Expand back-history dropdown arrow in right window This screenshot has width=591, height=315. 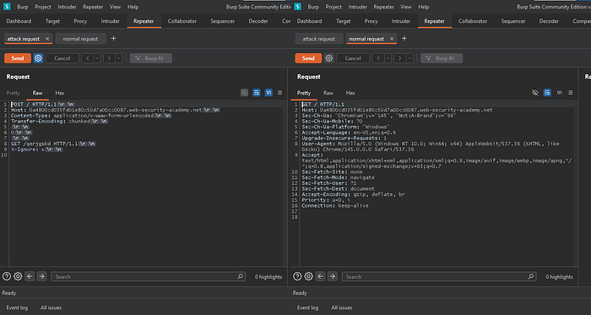coord(388,58)
